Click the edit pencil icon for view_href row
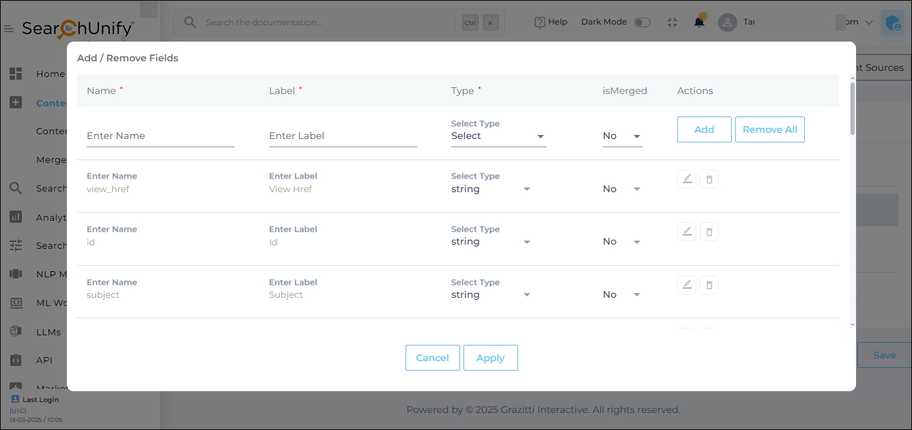 point(687,179)
